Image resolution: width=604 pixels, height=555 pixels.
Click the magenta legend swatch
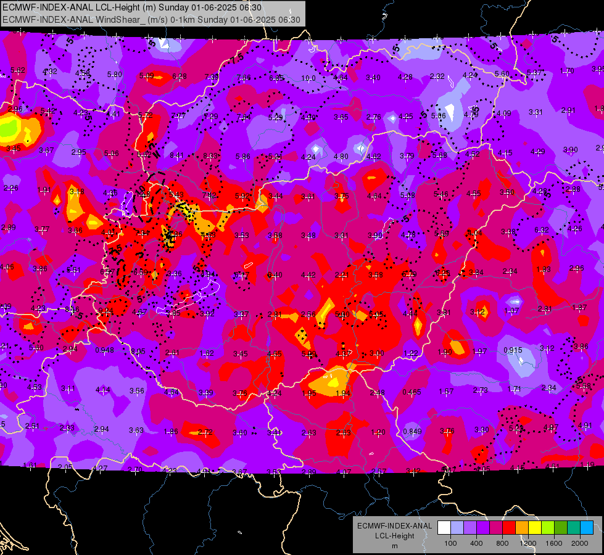coord(496,527)
